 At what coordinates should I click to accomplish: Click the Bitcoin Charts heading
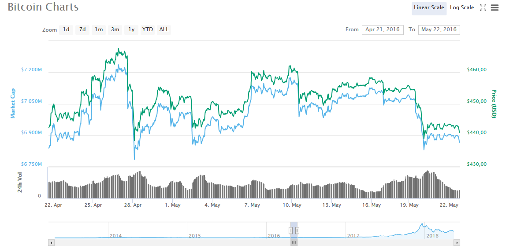pos(43,7)
